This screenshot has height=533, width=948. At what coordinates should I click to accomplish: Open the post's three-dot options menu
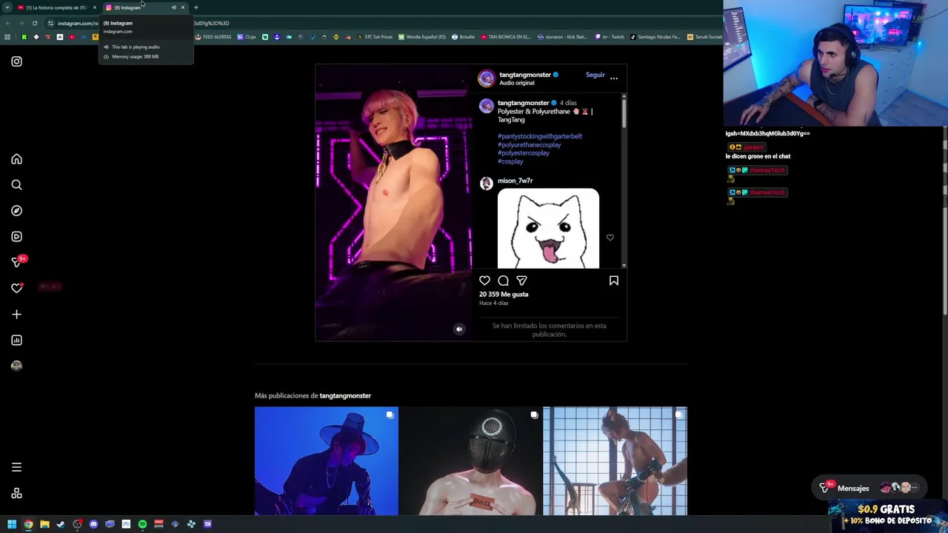pyautogui.click(x=613, y=78)
